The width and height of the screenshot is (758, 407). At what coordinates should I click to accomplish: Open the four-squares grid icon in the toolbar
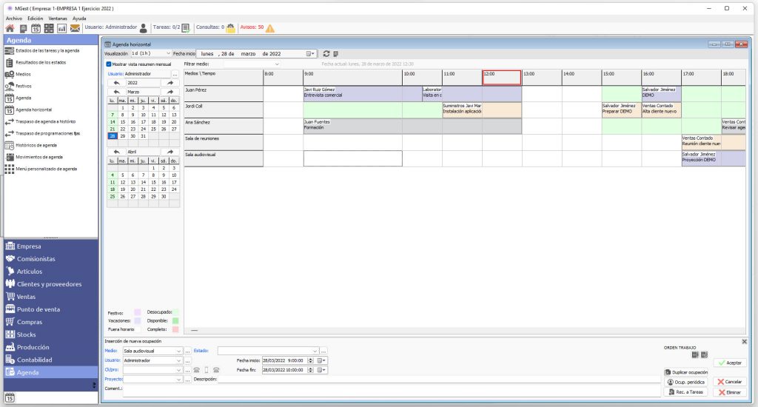point(49,29)
